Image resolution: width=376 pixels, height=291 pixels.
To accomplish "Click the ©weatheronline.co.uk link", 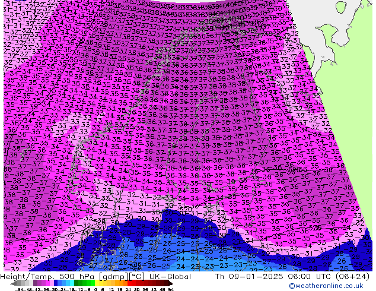I will pyautogui.click(x=326, y=286).
